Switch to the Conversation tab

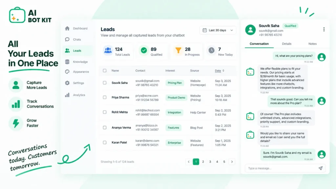coord(259,44)
